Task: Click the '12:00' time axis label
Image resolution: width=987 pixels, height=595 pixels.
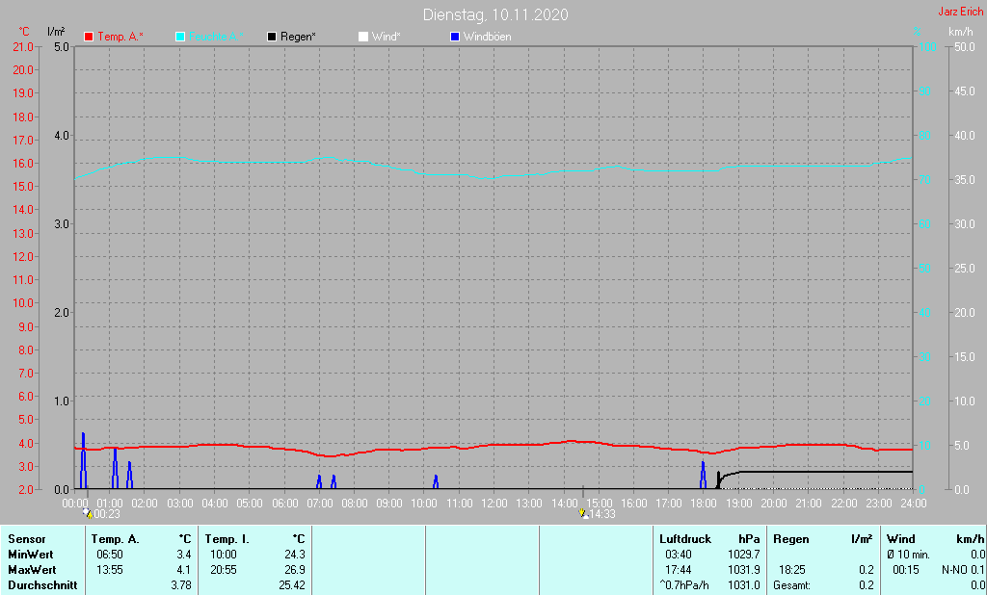Action: coord(494,504)
